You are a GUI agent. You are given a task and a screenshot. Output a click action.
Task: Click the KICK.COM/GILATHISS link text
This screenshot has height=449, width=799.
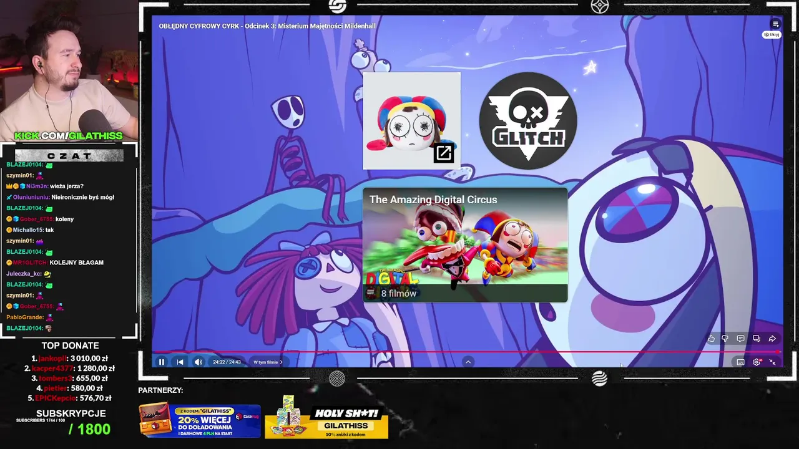69,135
